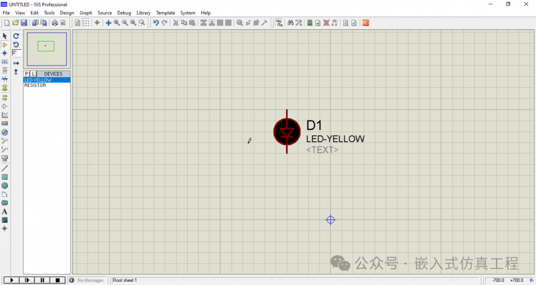Image resolution: width=536 pixels, height=285 pixels.
Task: Select subcircuit mode
Action: [x=5, y=88]
